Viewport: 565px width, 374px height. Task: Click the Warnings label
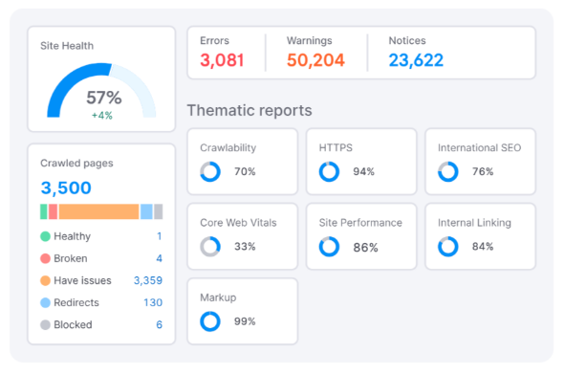coord(309,41)
